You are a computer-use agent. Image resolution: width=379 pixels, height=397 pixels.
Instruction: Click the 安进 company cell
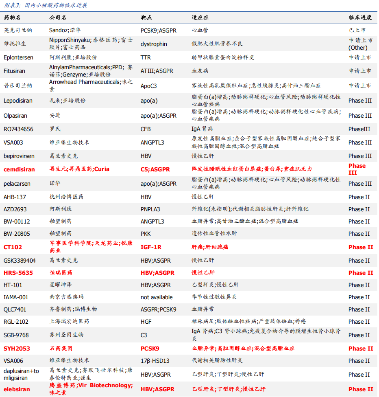pyautogui.click(x=55, y=116)
